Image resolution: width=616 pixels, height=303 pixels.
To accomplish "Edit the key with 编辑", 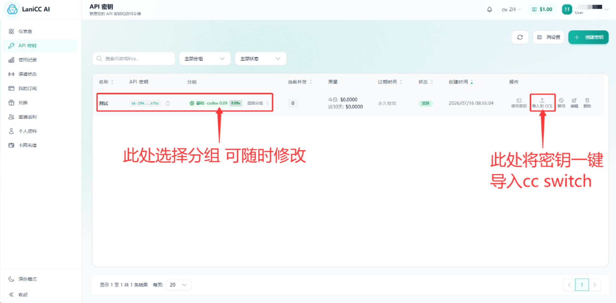I will pos(574,103).
